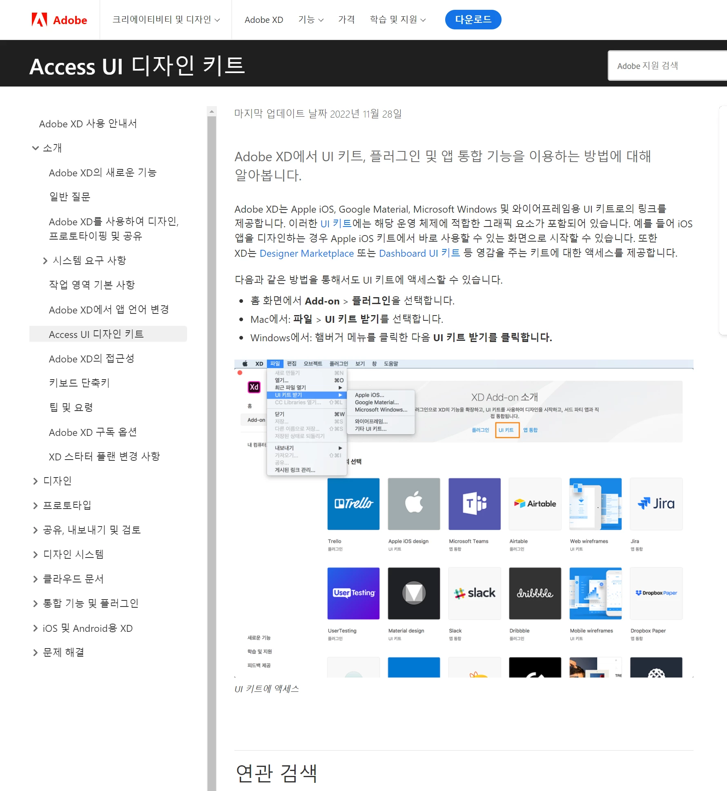Click the Slack integration tile

tap(474, 593)
